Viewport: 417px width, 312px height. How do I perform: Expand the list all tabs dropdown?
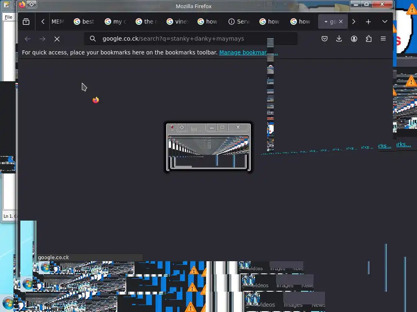[384, 22]
